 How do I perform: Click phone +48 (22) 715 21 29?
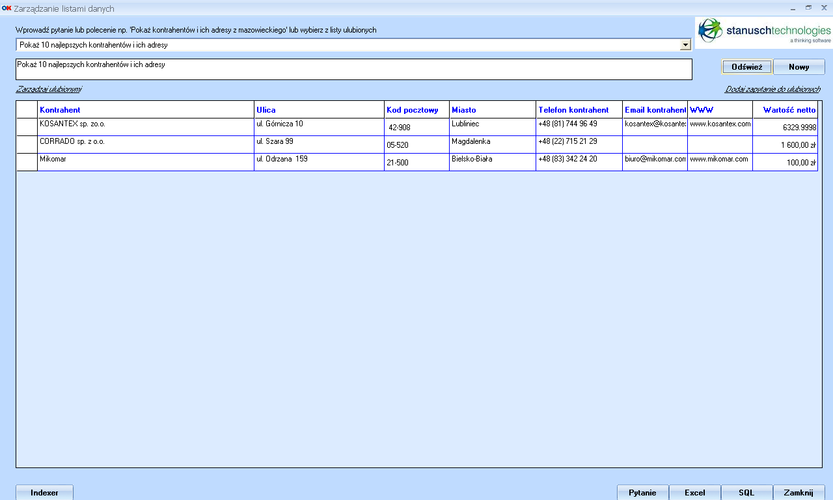coord(579,145)
